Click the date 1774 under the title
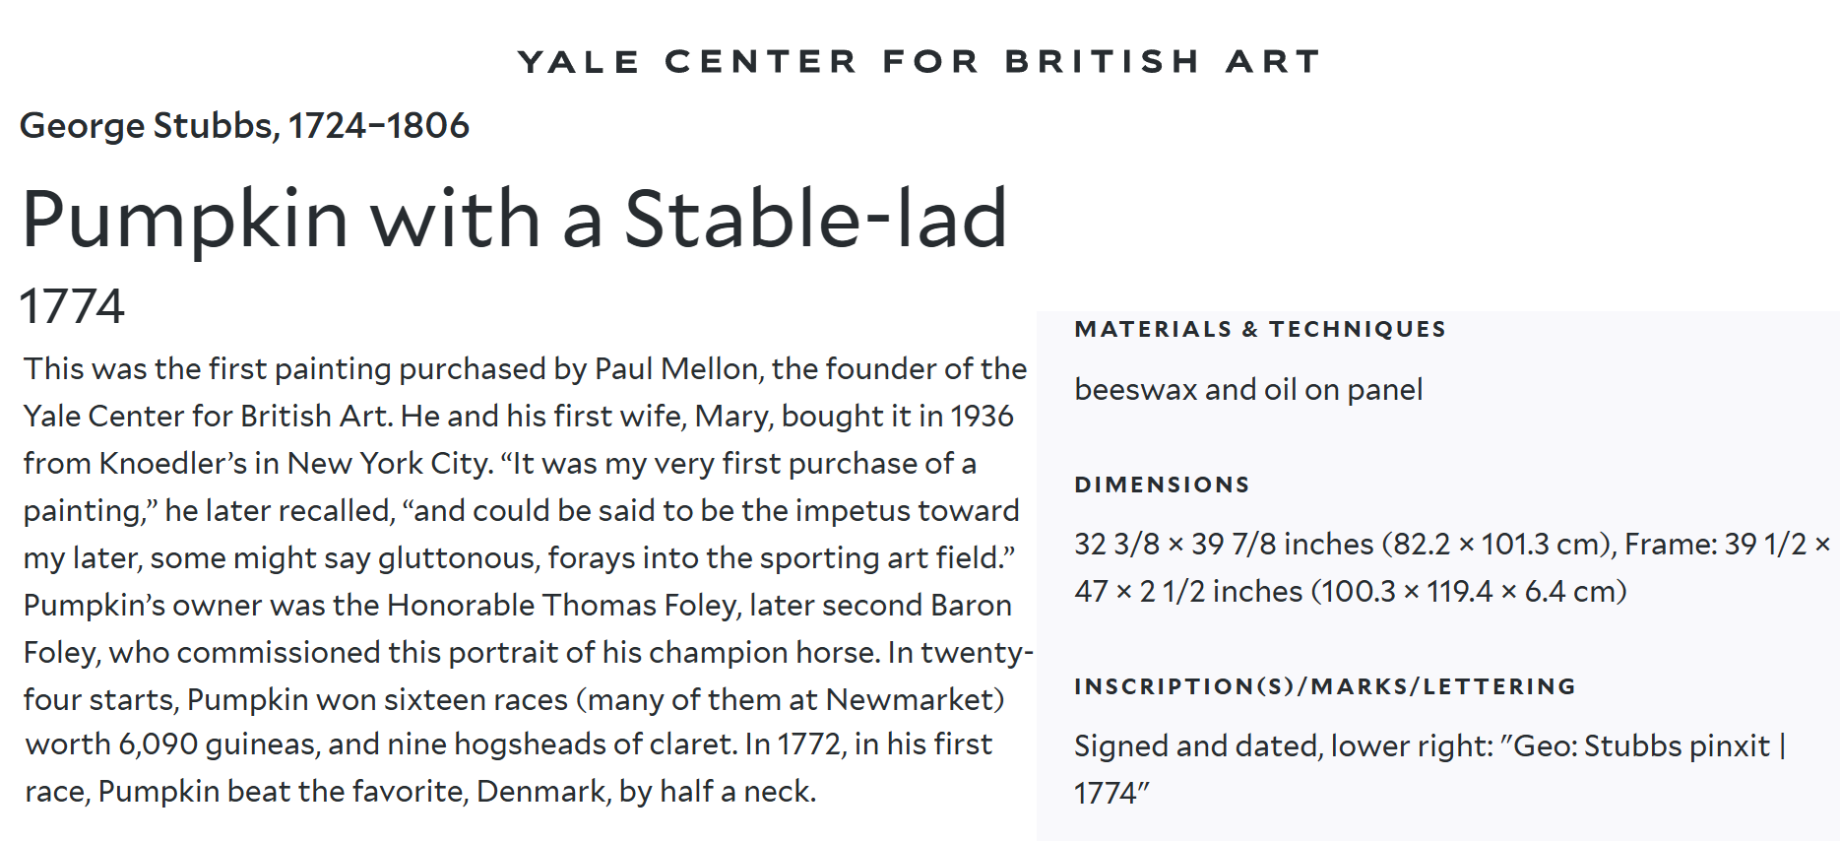Viewport: 1840px width, 841px height. [72, 305]
